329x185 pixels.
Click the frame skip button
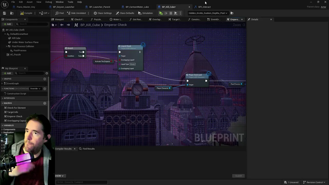(166, 13)
